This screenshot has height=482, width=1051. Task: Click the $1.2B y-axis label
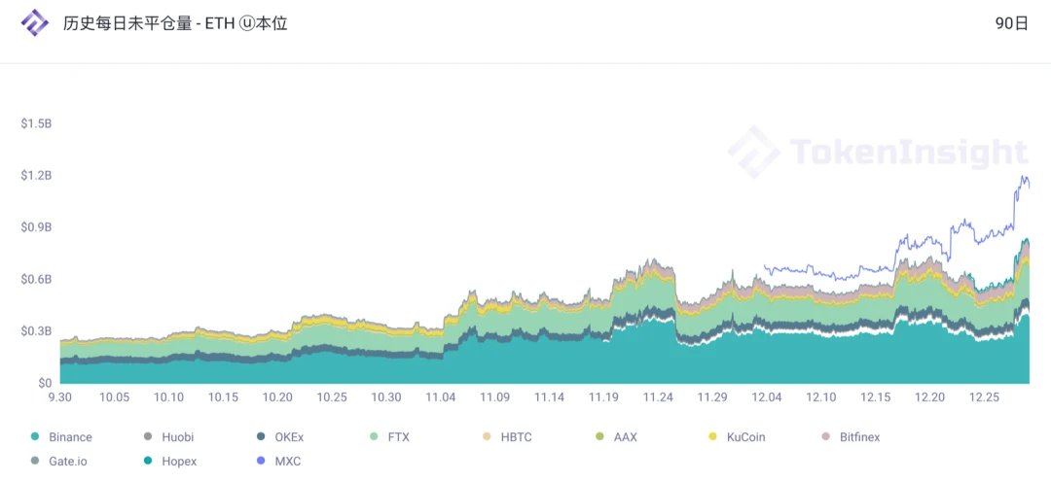[x=36, y=175]
